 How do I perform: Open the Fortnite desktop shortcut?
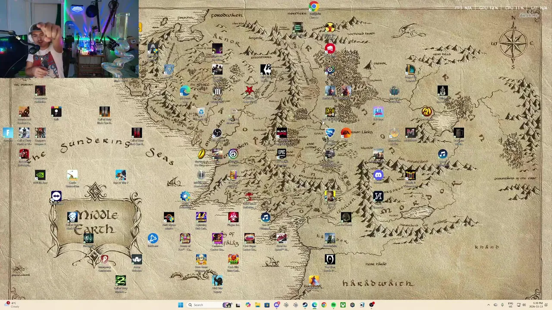pos(8,133)
